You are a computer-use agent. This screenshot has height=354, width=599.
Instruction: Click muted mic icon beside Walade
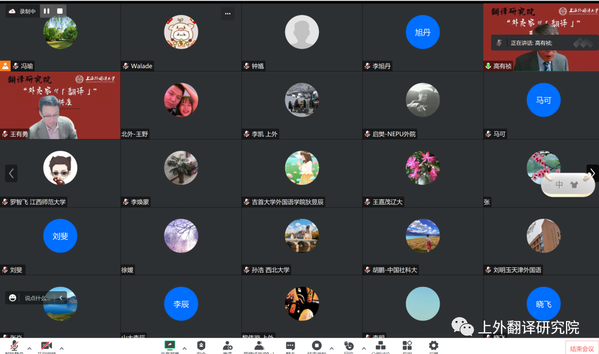[x=126, y=66]
